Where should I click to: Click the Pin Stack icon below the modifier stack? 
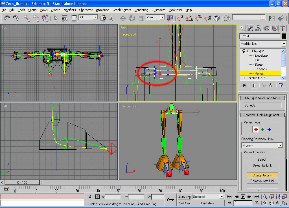[x=244, y=85]
